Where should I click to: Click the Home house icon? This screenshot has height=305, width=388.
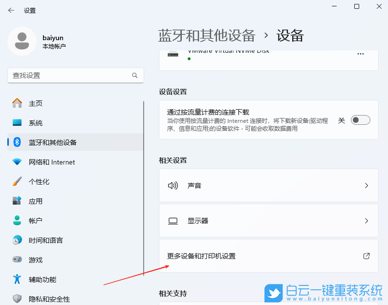[x=17, y=103]
